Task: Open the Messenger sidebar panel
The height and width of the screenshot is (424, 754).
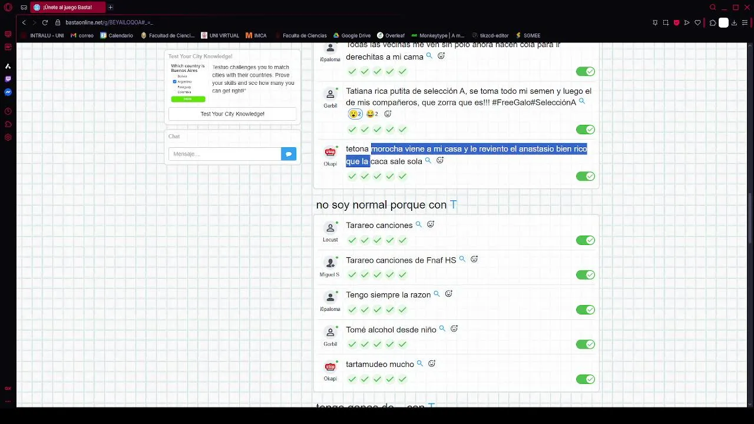Action: (8, 92)
